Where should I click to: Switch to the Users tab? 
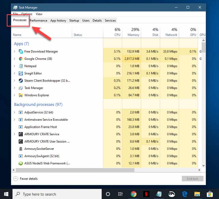pyautogui.click(x=86, y=21)
